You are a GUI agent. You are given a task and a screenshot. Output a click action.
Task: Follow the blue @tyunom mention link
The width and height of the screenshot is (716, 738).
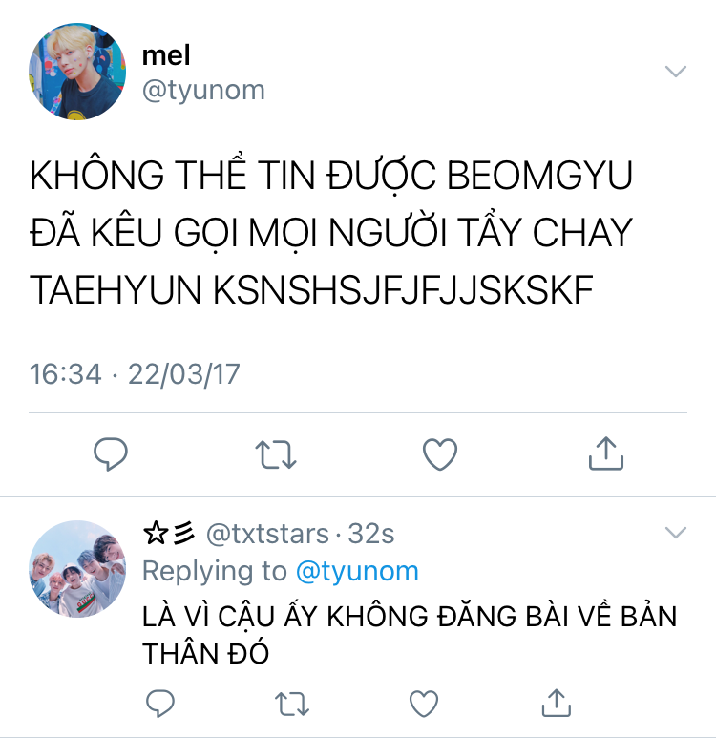point(357,571)
